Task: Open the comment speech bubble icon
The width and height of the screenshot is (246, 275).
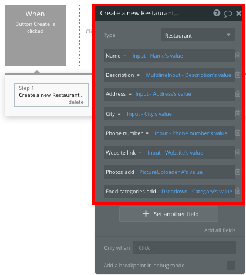Action: coord(228,14)
